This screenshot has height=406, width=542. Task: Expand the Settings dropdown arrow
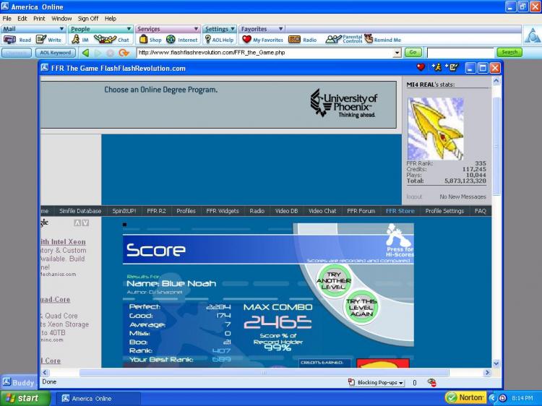coord(233,29)
